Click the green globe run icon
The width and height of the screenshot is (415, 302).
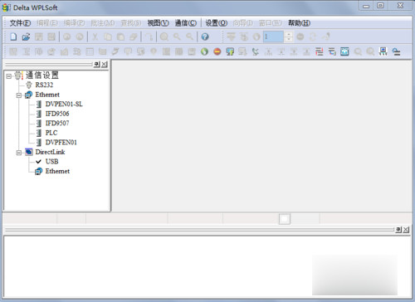(204, 51)
